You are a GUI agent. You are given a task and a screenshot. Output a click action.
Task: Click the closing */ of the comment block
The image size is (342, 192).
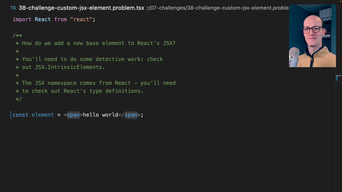pyautogui.click(x=19, y=99)
